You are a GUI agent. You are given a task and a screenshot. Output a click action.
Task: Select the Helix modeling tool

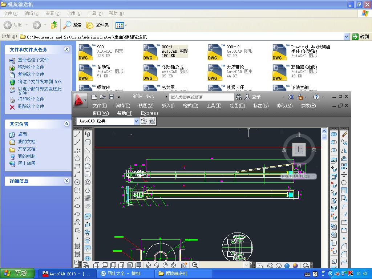pyautogui.click(x=88, y=198)
